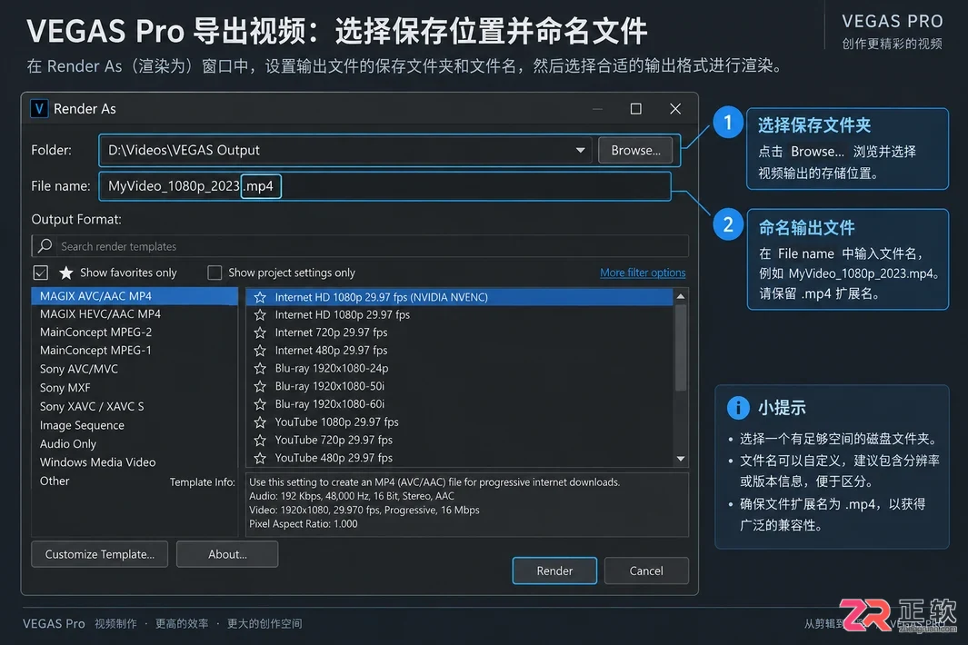
Task: Select template text Internet HD 1080p 29.97 fps (NVIDIA NVENC)
Action: coord(382,297)
